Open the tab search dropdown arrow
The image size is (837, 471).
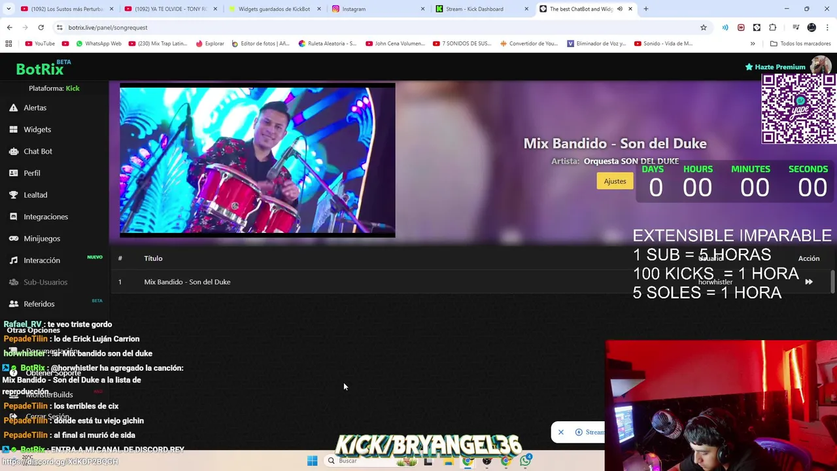(9, 9)
